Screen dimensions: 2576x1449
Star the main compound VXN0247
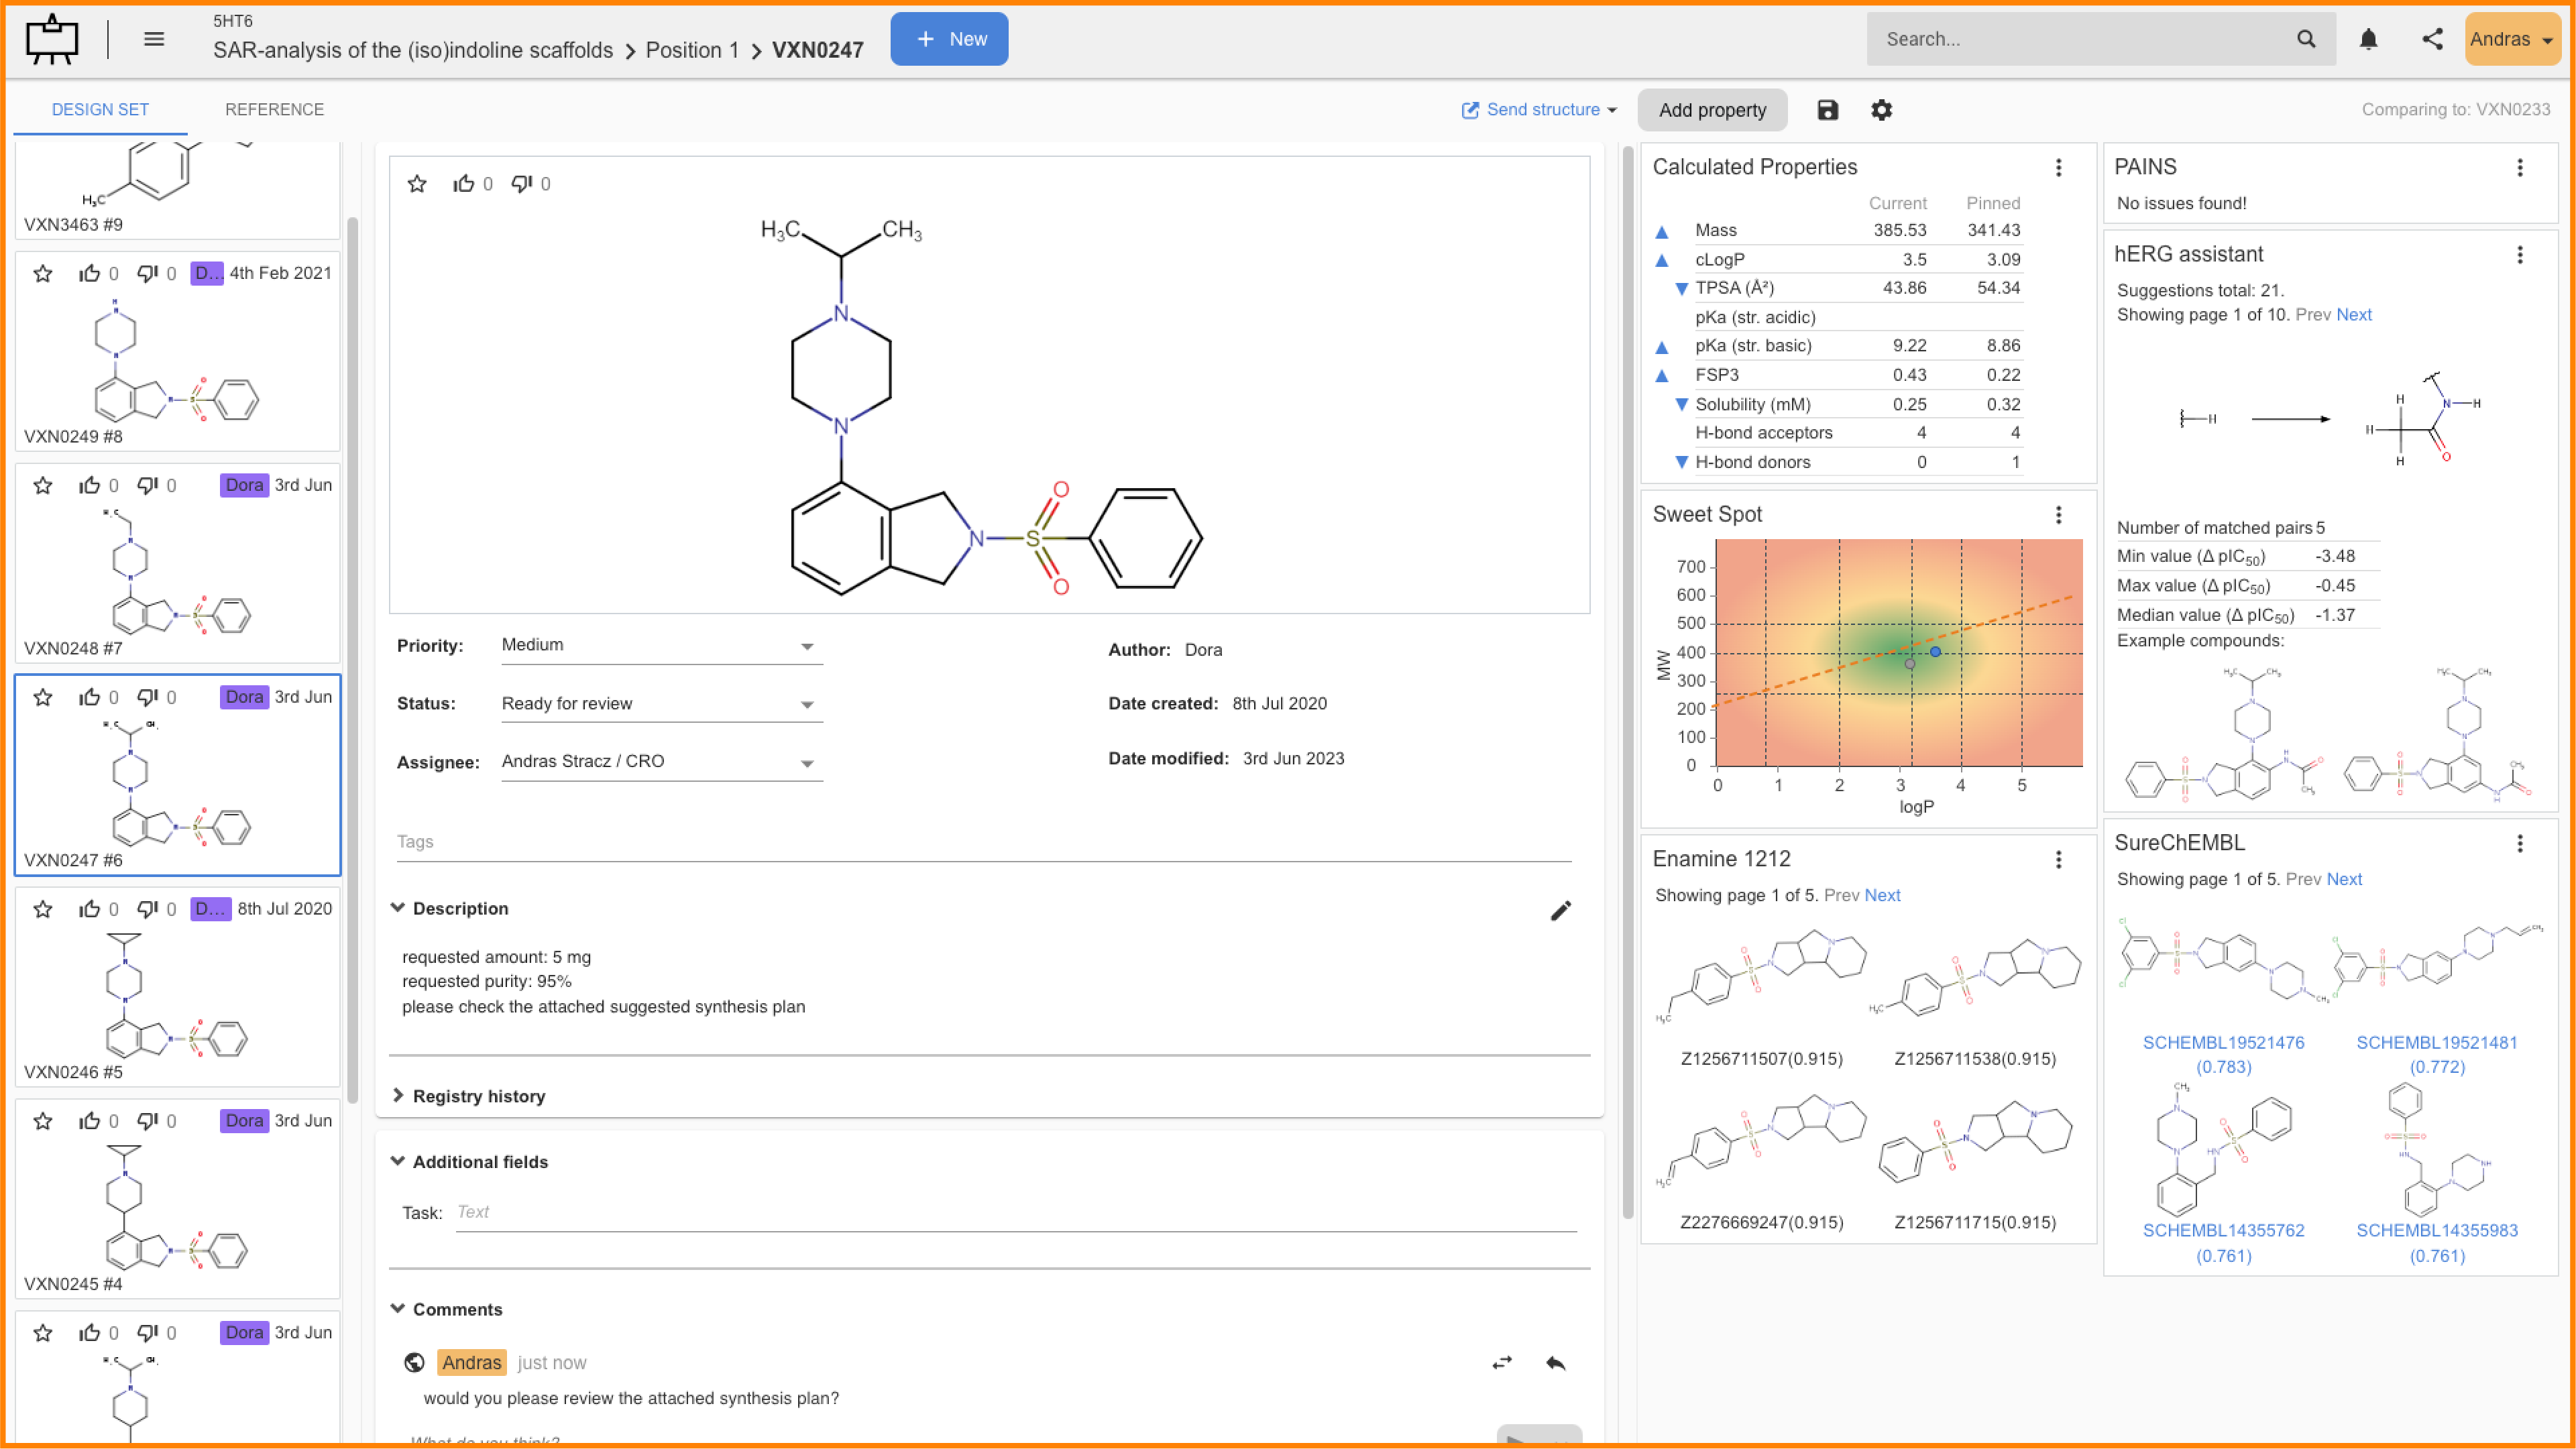(417, 184)
